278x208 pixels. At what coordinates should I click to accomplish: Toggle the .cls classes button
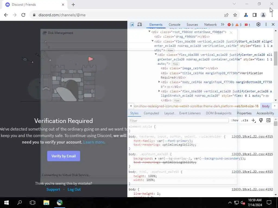click(245, 121)
